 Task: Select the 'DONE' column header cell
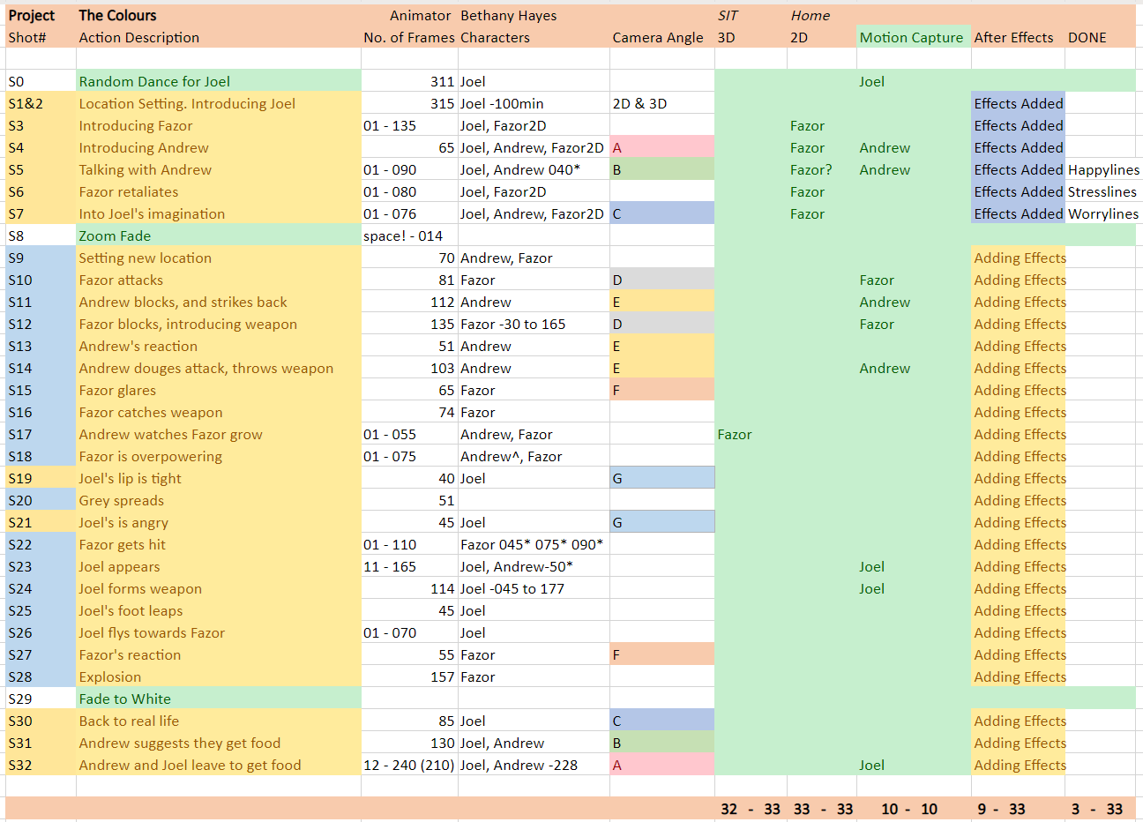pos(1100,37)
